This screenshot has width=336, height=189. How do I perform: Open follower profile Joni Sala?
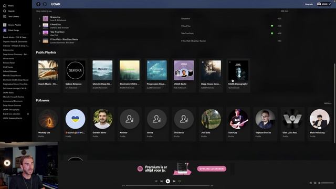pos(211,124)
